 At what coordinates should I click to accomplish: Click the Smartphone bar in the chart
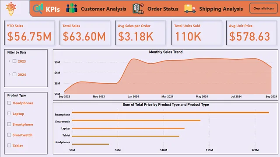coord(170,113)
